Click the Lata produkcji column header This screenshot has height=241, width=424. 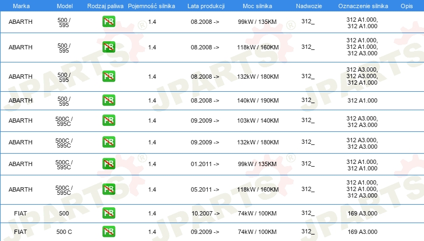[206, 6]
